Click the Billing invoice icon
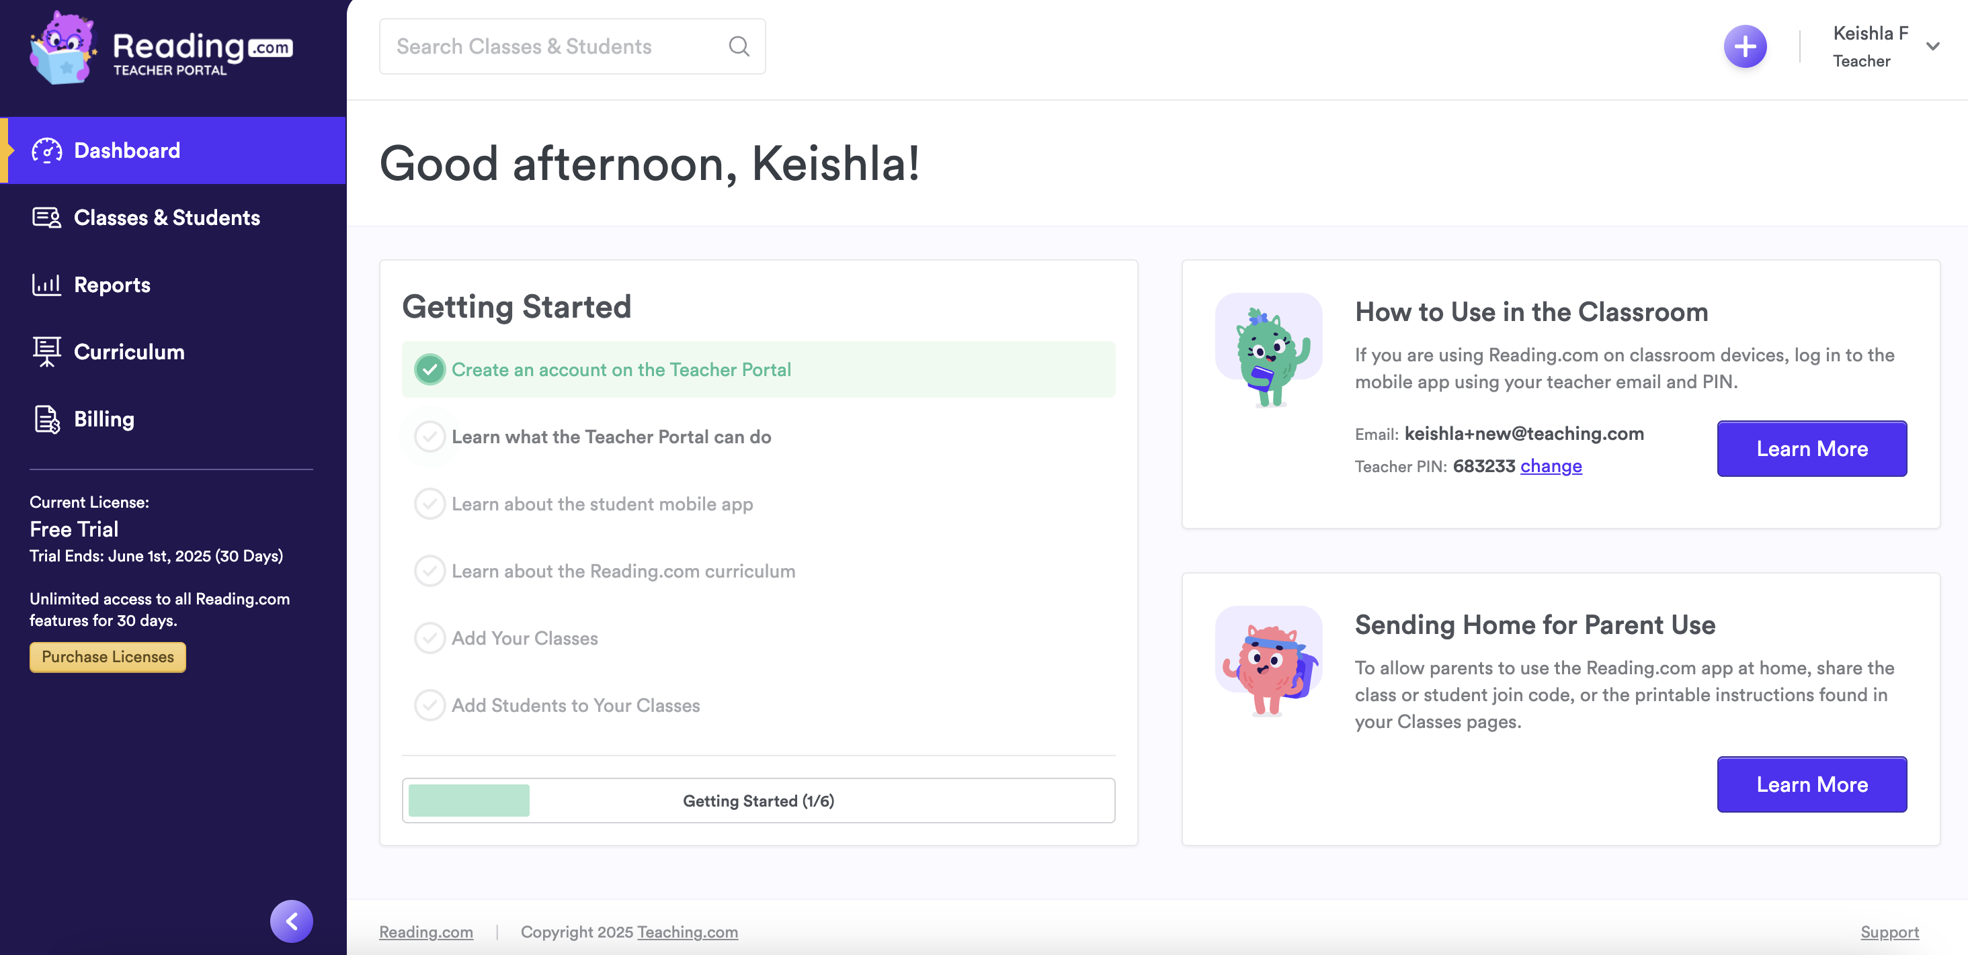The image size is (1968, 955). [46, 419]
